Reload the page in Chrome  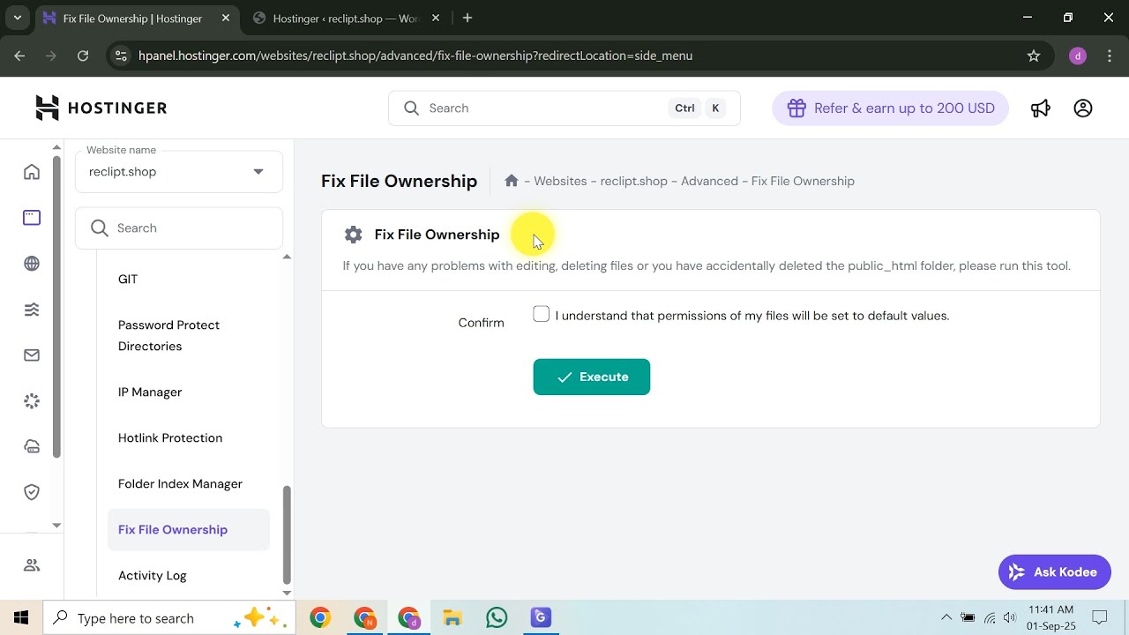(83, 56)
